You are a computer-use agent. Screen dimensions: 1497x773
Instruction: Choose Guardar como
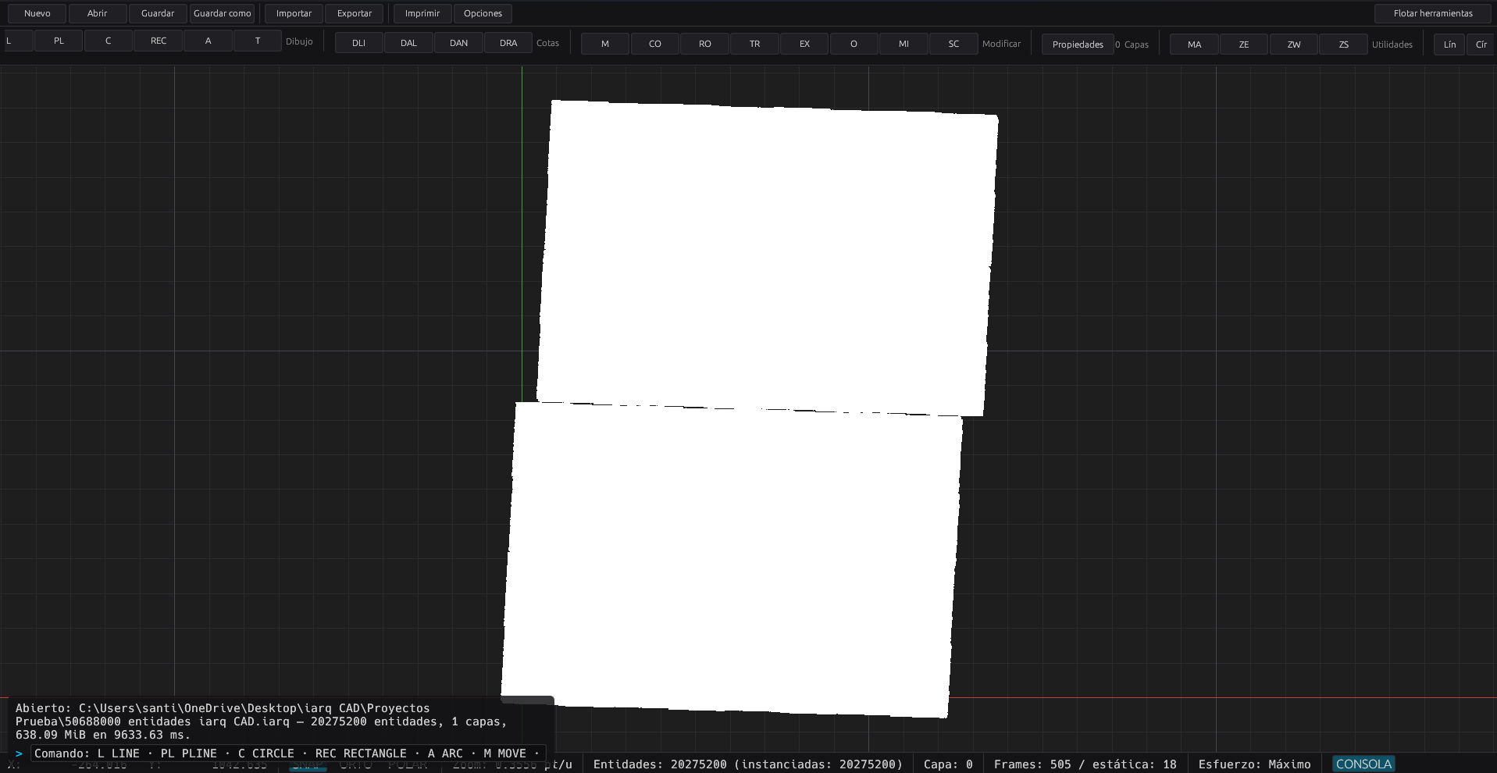coord(223,13)
